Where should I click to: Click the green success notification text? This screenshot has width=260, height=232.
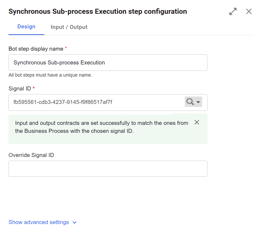(x=102, y=127)
